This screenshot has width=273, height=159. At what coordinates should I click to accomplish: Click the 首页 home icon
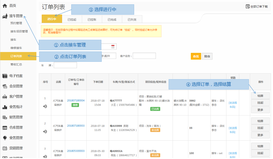click(5, 6)
